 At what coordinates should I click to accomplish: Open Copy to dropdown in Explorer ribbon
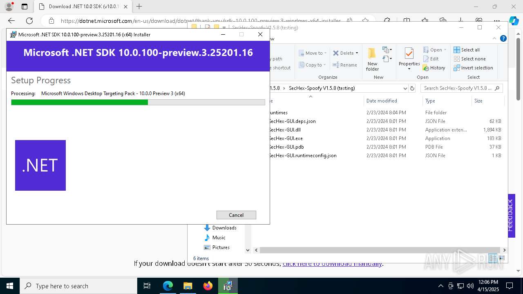pyautogui.click(x=313, y=65)
